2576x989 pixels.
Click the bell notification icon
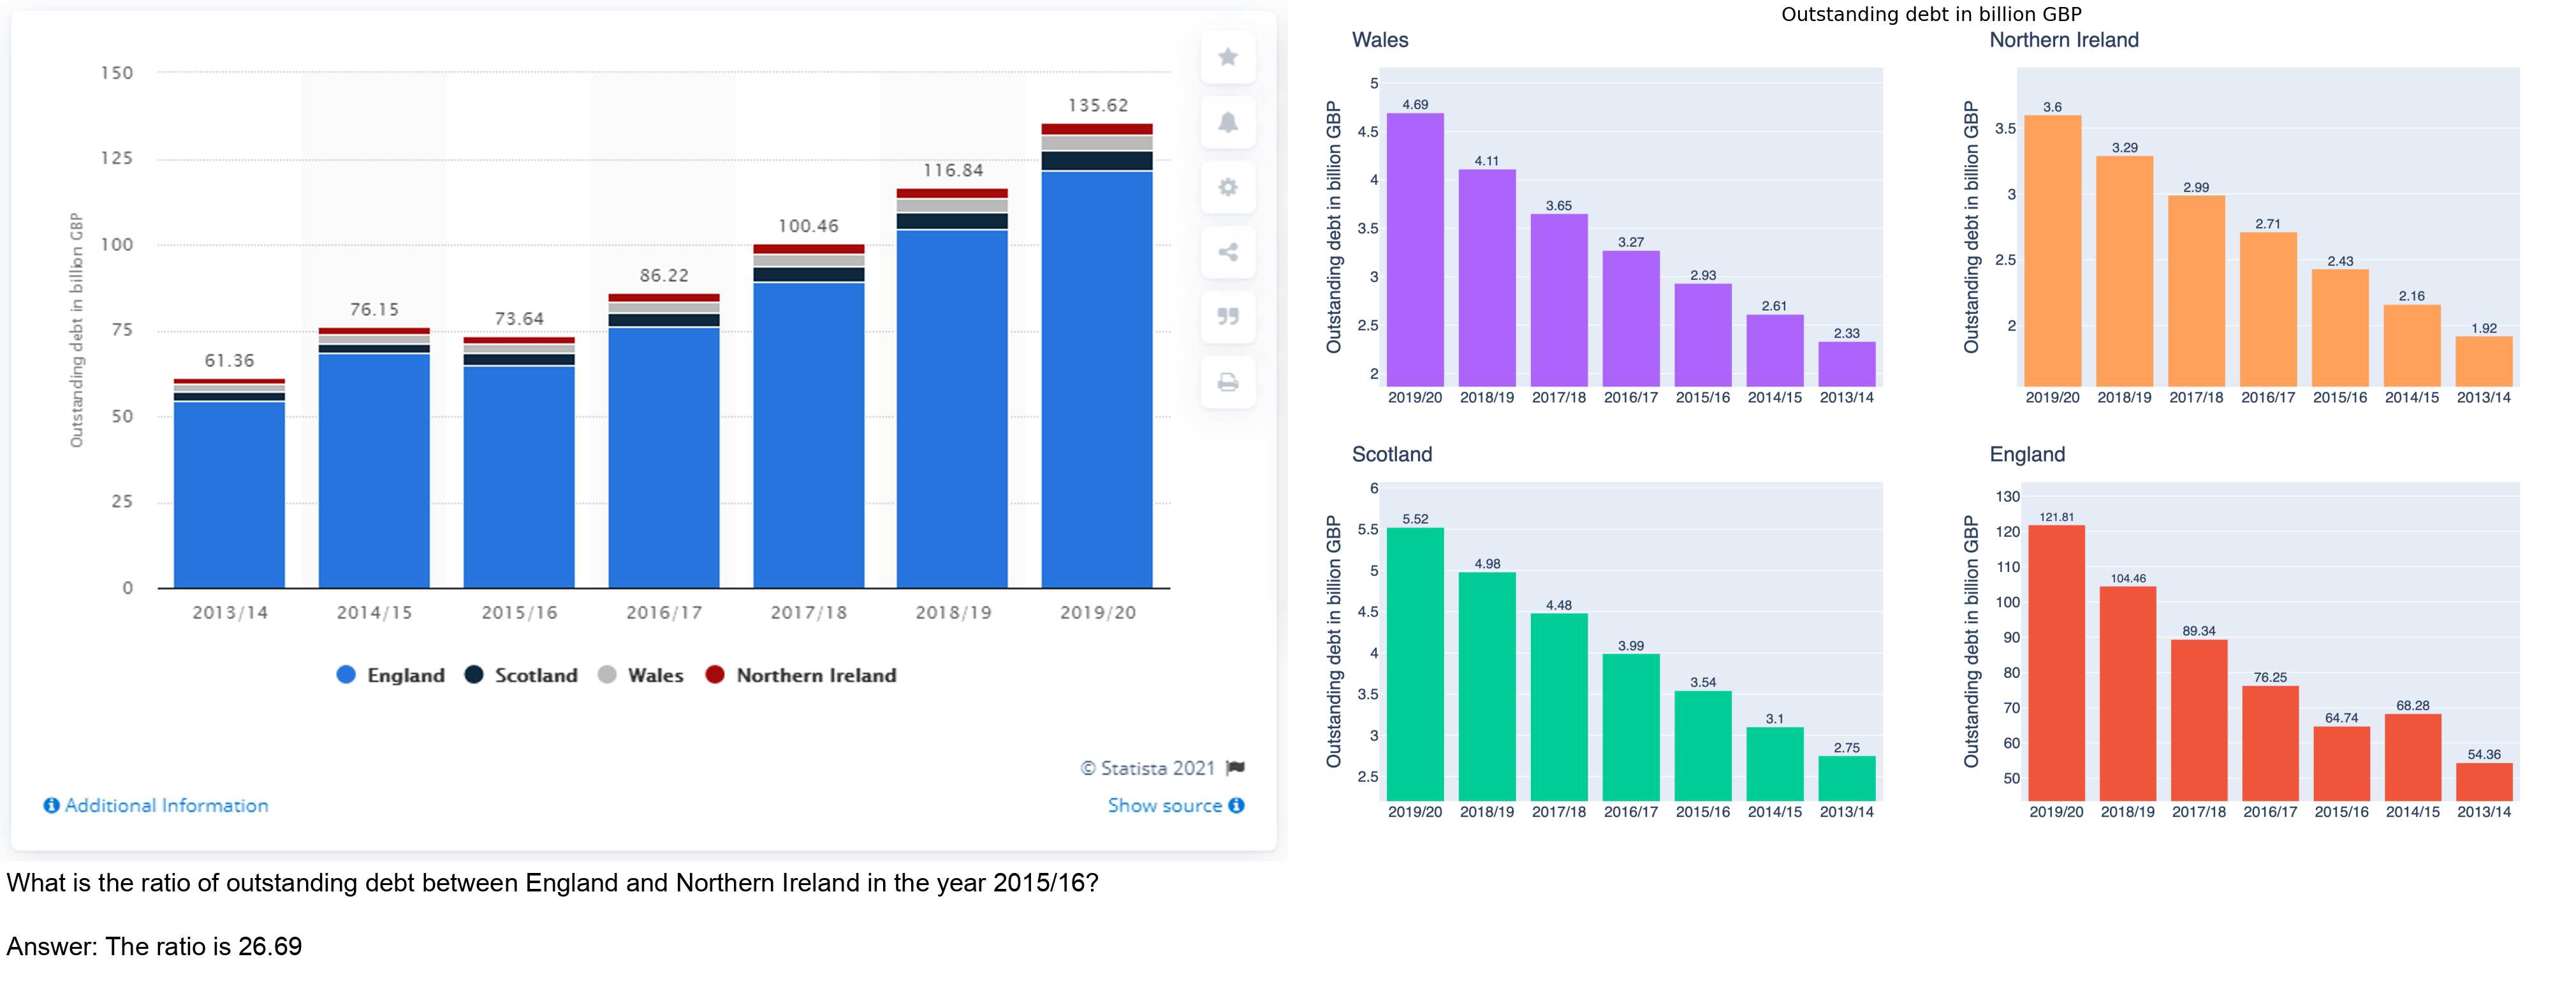click(x=1228, y=122)
